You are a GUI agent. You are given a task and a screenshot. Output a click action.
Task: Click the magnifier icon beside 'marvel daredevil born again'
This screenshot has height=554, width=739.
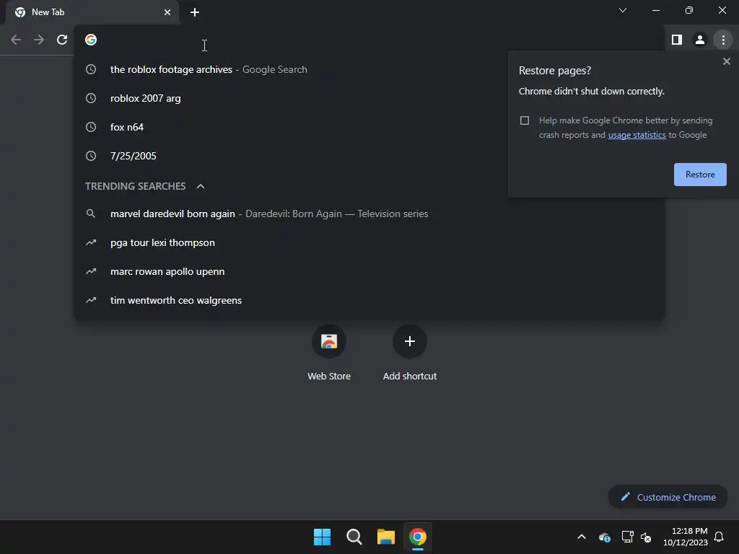[91, 214]
